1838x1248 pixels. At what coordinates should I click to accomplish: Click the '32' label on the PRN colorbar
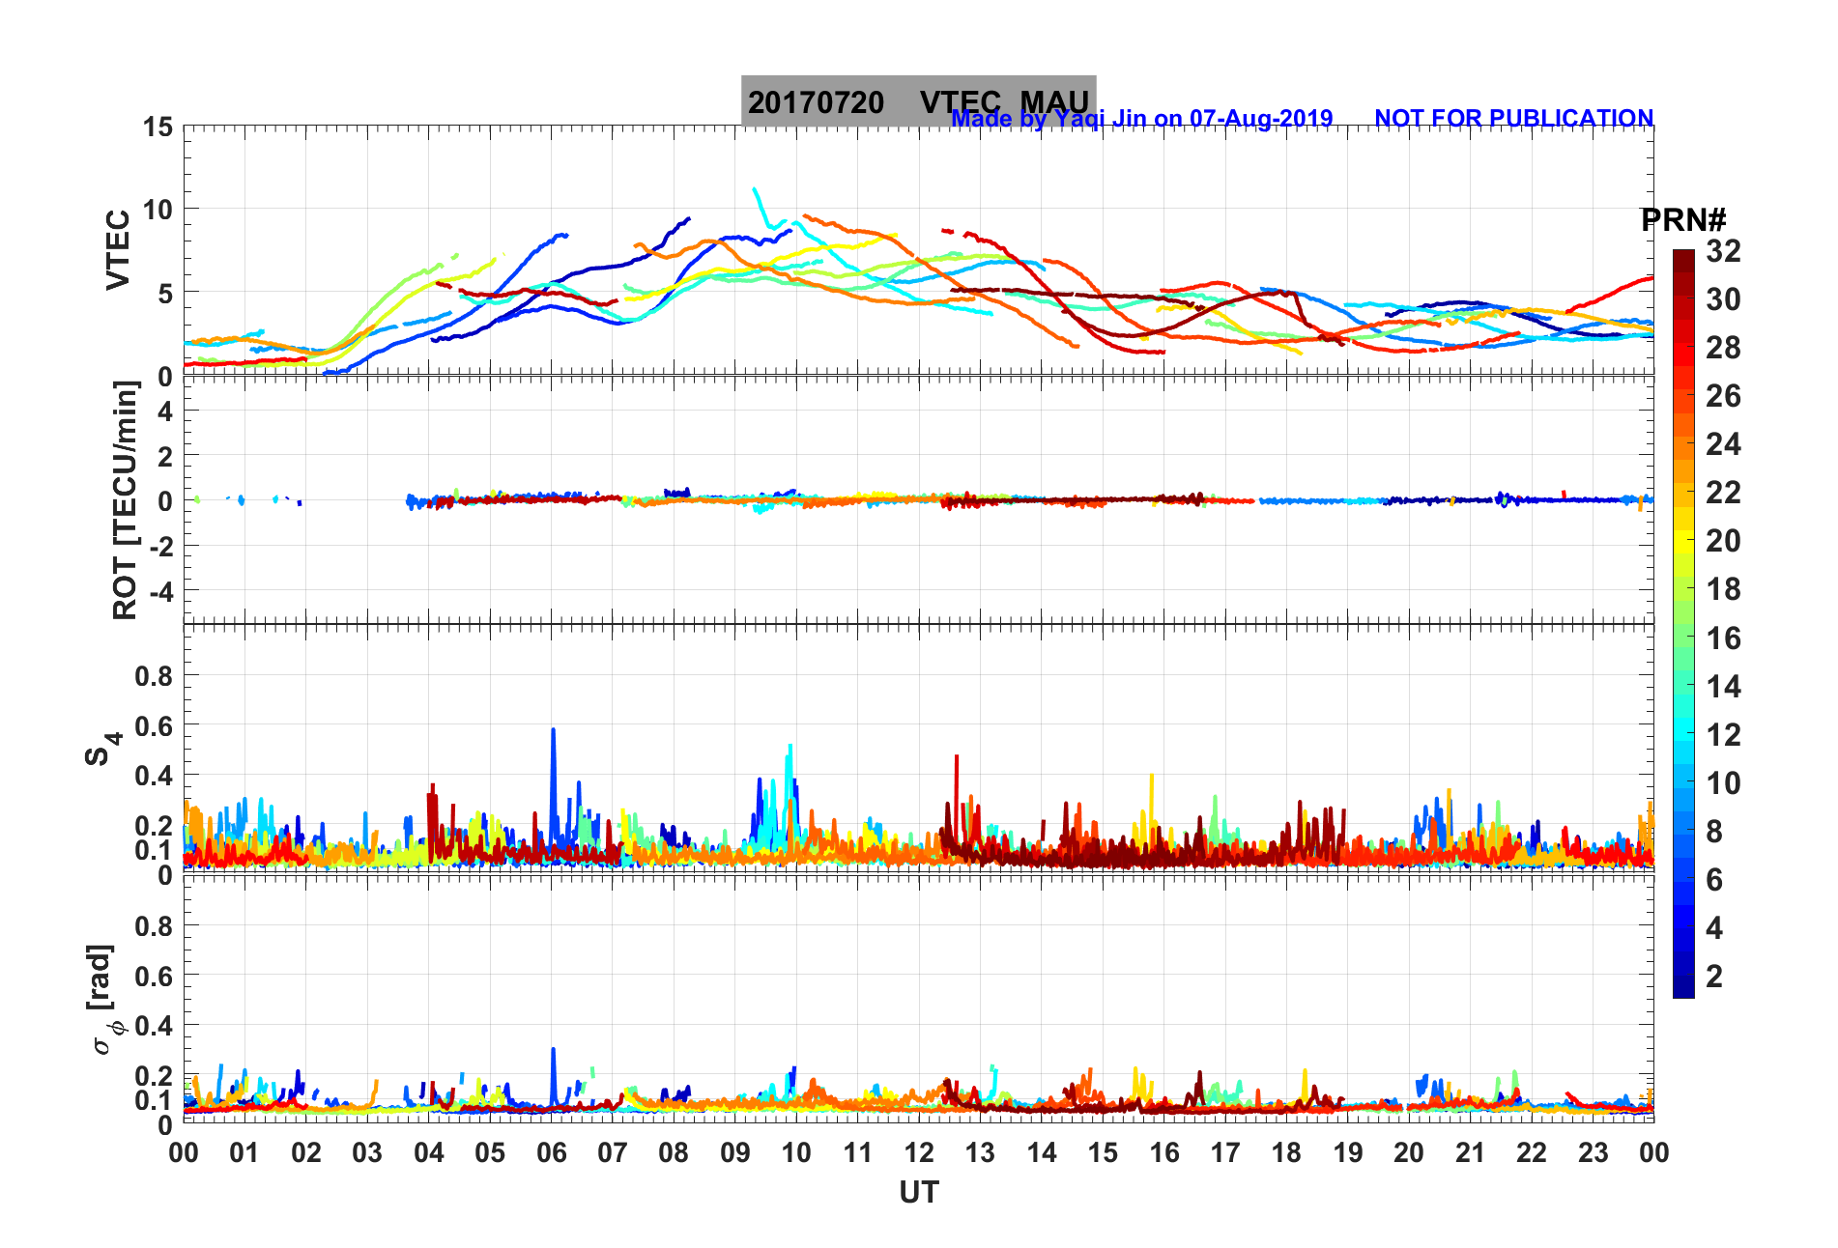[1723, 251]
